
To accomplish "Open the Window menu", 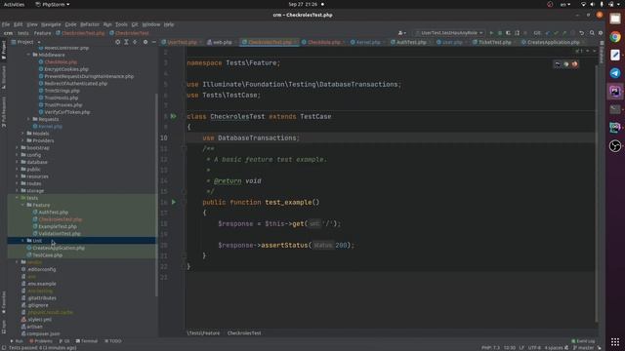I will click(151, 24).
